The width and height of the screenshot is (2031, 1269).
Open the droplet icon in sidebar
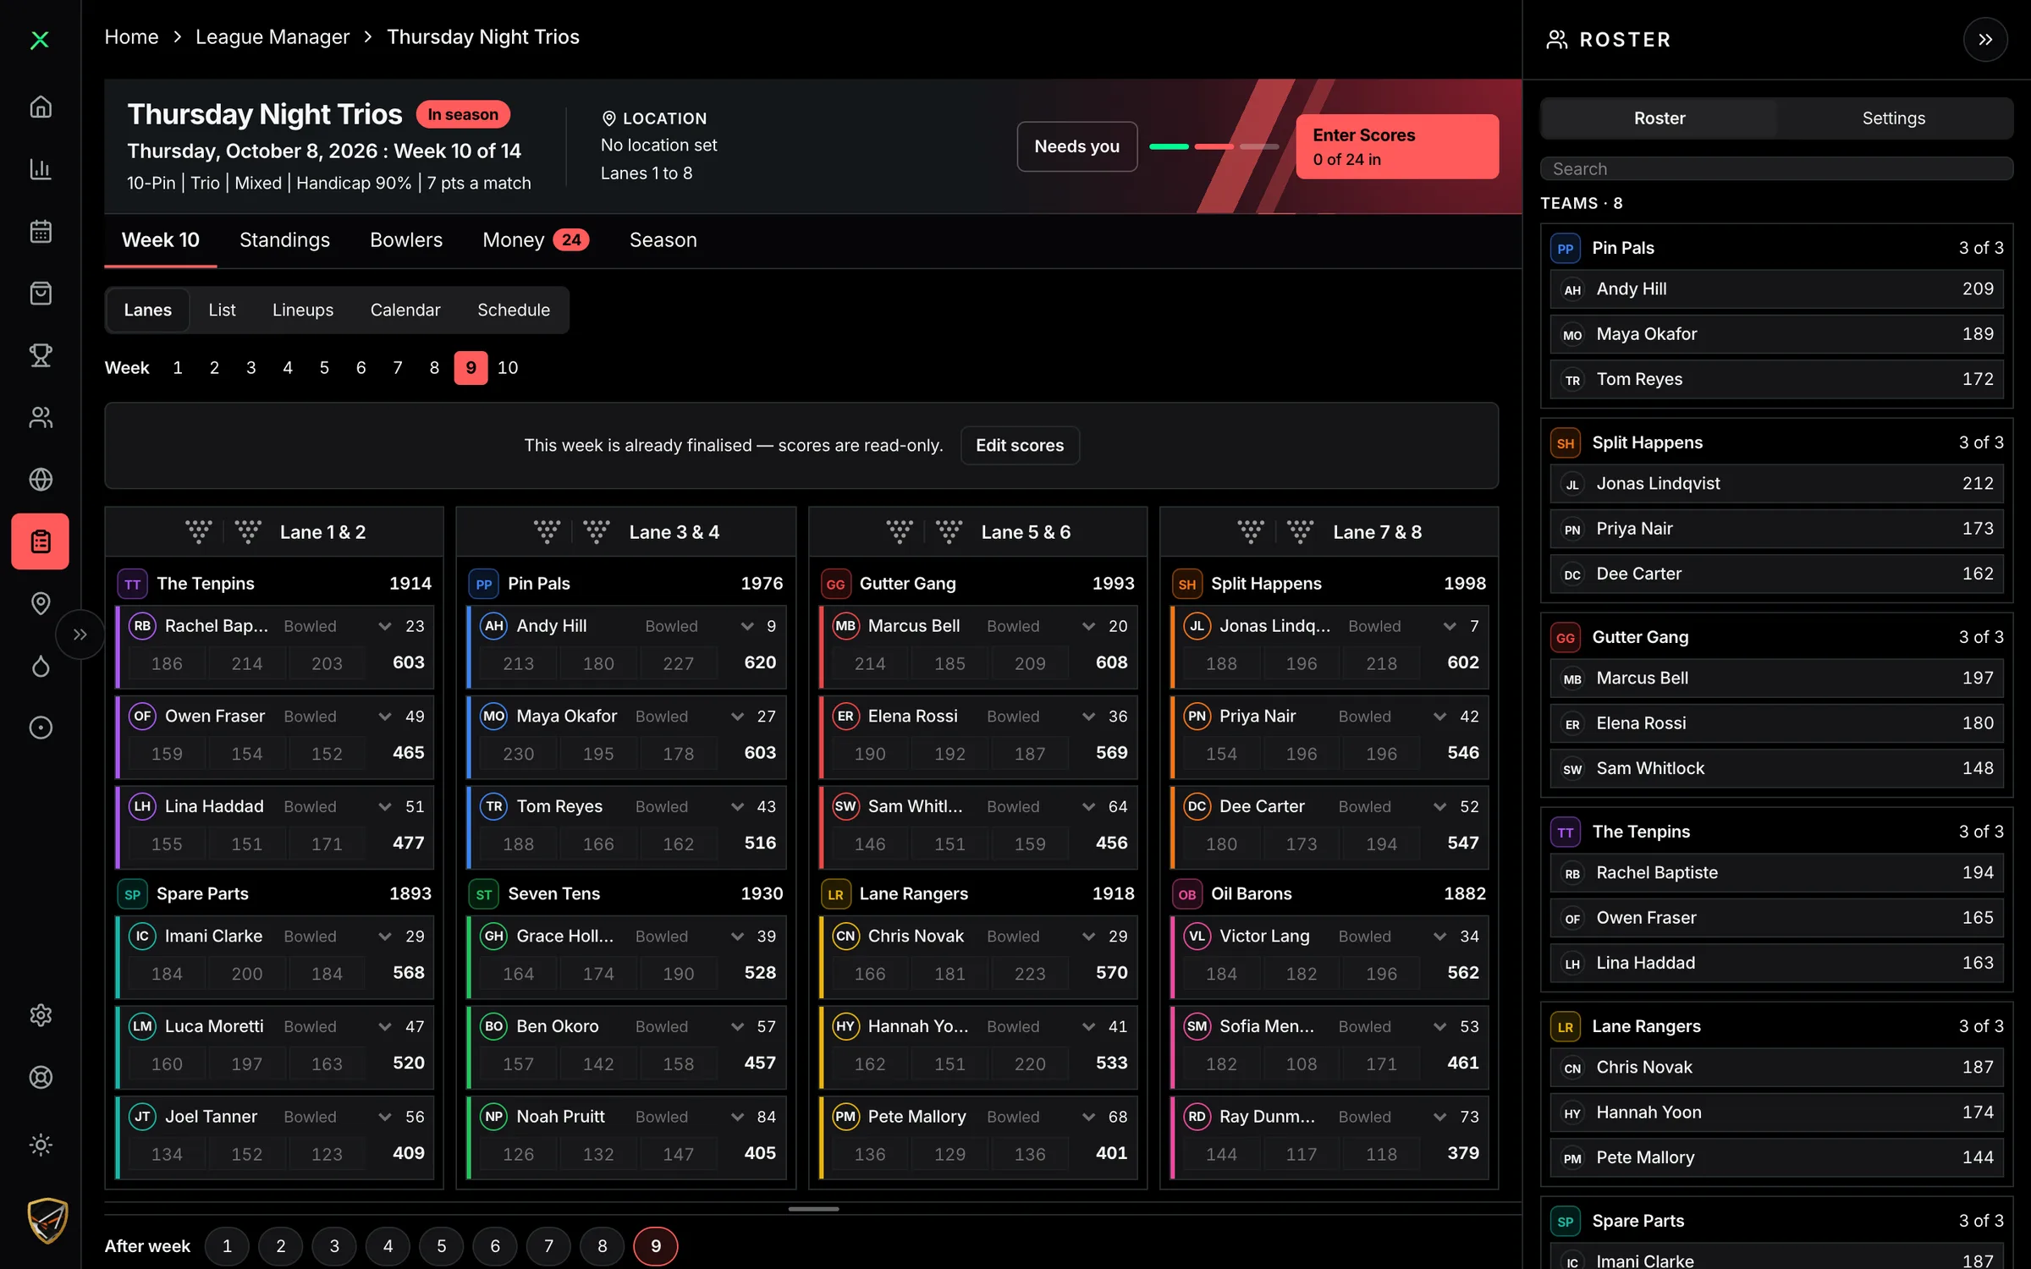pyautogui.click(x=41, y=666)
